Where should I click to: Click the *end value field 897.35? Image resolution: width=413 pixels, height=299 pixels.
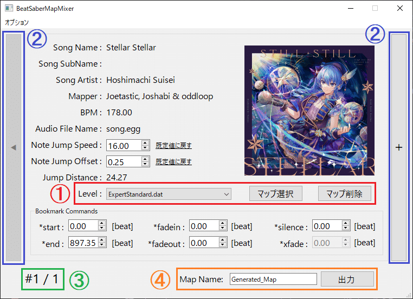coord(83,243)
